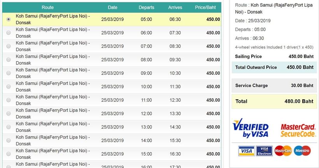This screenshot has height=168, width=319.
Task: Select the 10:00 departure radio option
Action: [9, 87]
